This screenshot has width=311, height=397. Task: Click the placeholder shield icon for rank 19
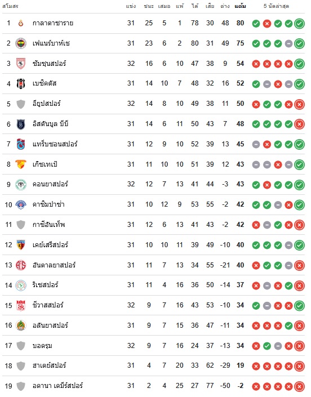(21, 386)
